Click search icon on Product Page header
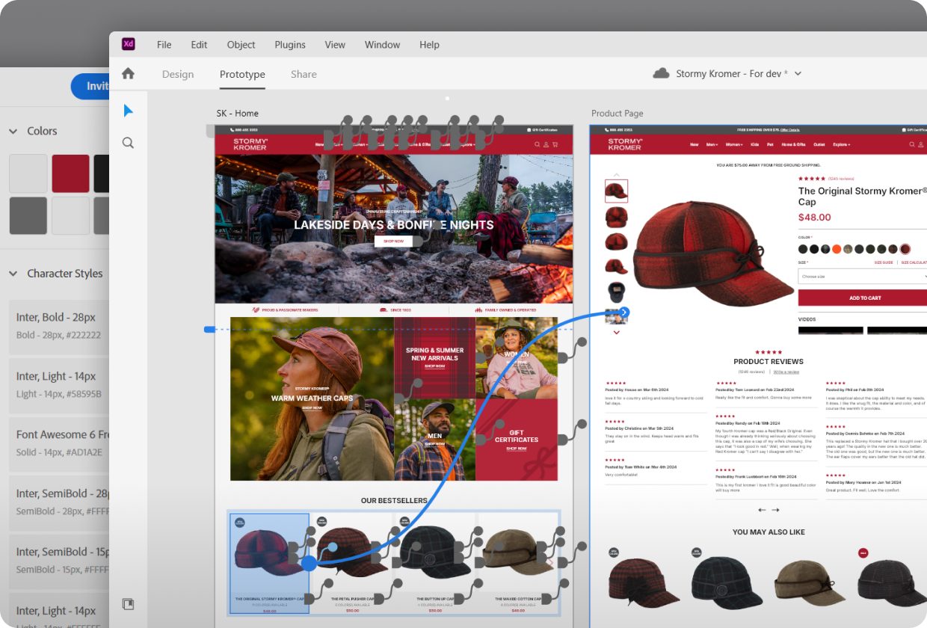 point(911,144)
